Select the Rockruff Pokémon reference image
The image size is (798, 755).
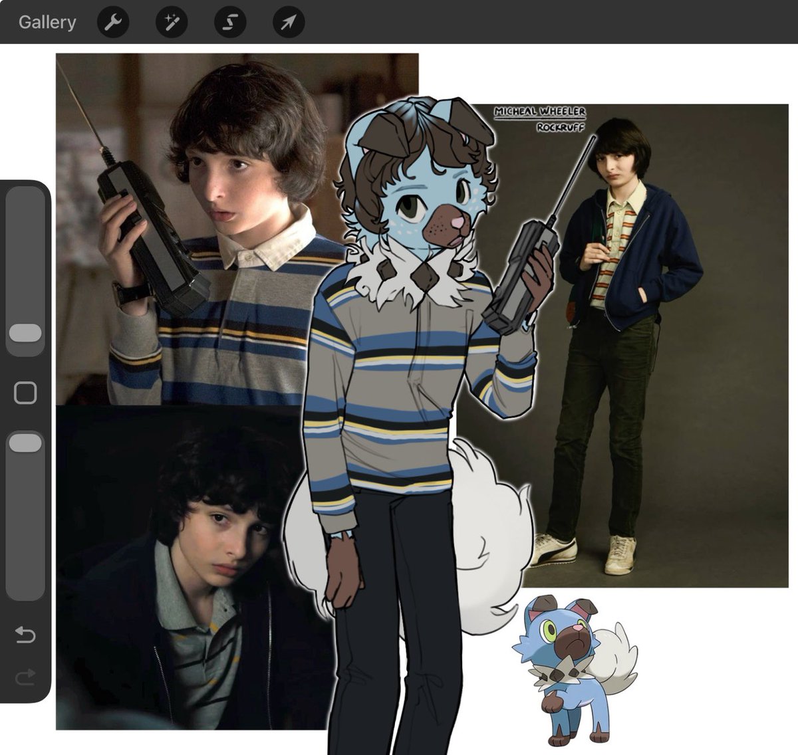click(x=575, y=671)
